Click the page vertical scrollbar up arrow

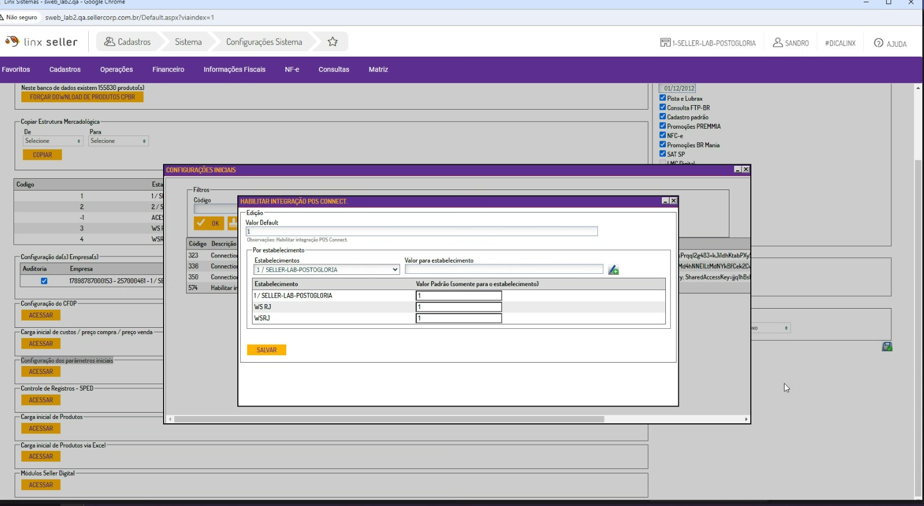click(918, 88)
